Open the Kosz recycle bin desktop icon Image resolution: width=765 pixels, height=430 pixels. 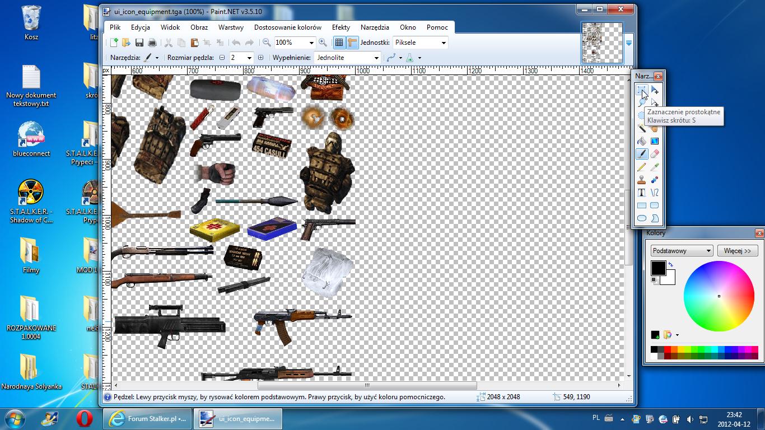(31, 23)
